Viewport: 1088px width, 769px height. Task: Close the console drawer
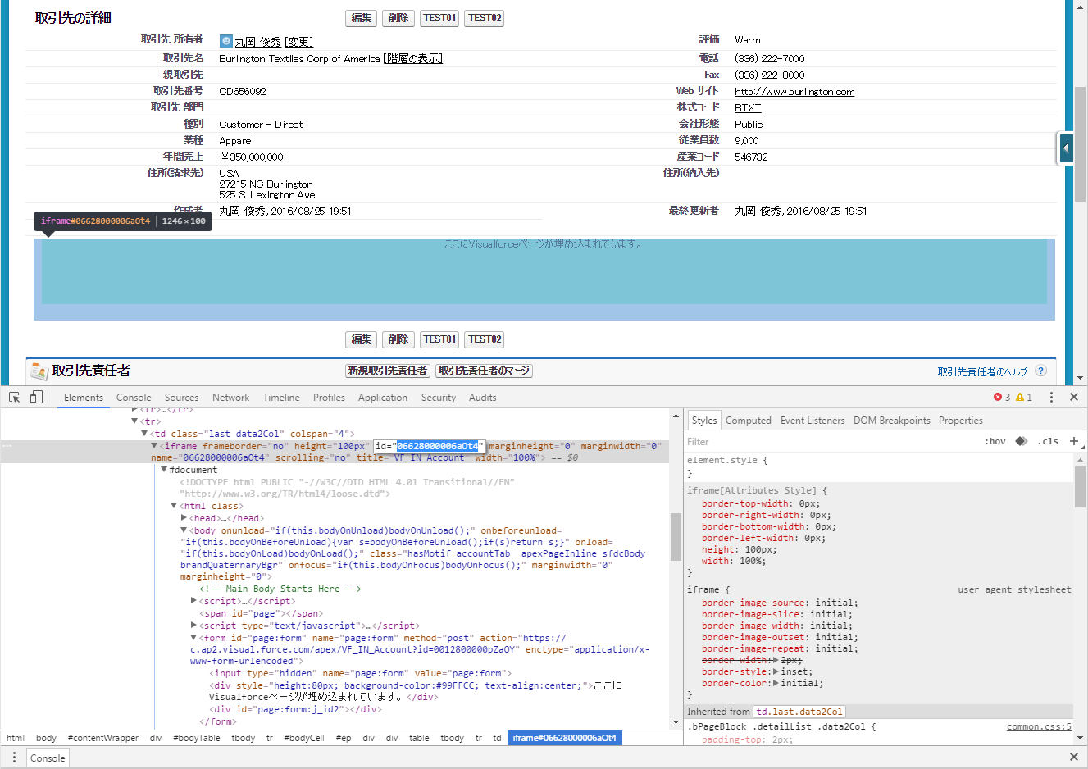coord(1074,757)
